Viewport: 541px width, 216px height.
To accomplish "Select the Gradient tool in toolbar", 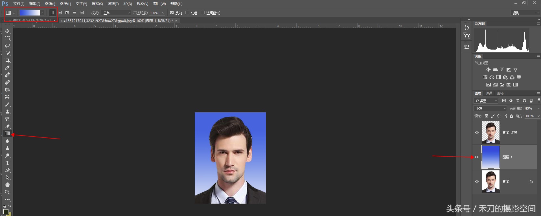I will pyautogui.click(x=7, y=133).
